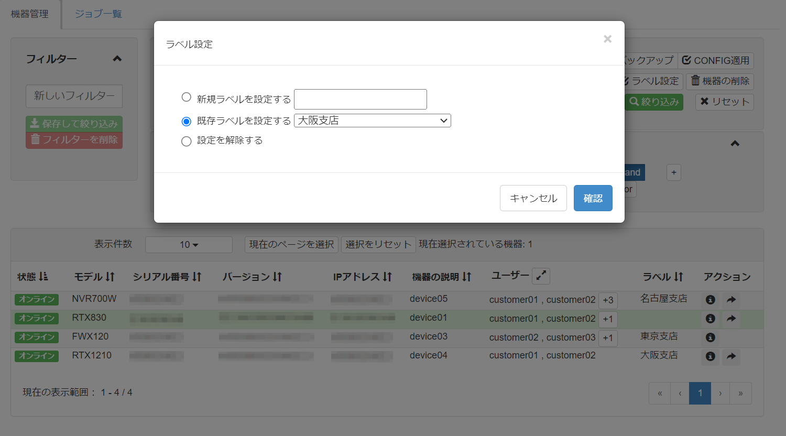Click the info icon on the NVR700W row

pyautogui.click(x=710, y=299)
